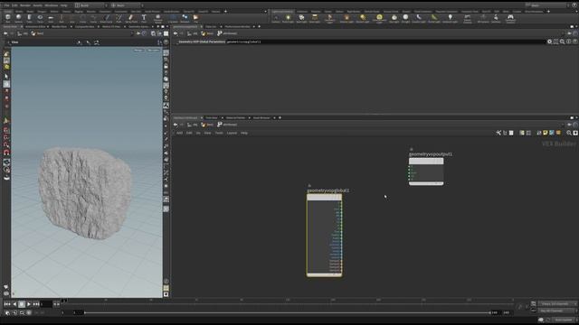The image size is (579, 325).
Task: Switch to the Take List tab
Action: click(211, 26)
